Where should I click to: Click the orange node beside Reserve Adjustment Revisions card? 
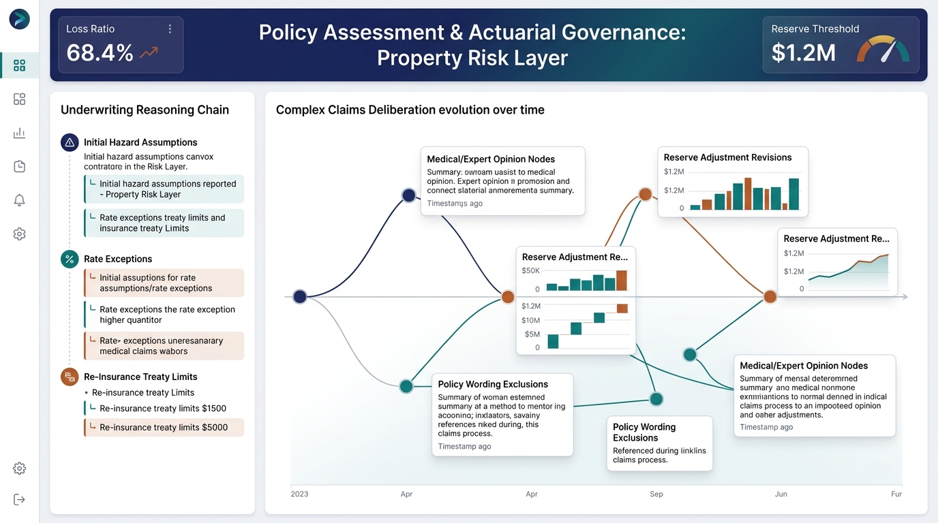click(645, 194)
